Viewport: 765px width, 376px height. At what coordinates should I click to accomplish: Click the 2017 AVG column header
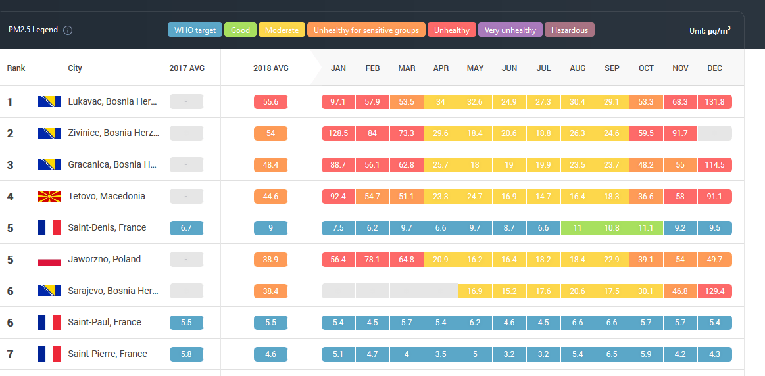click(186, 68)
